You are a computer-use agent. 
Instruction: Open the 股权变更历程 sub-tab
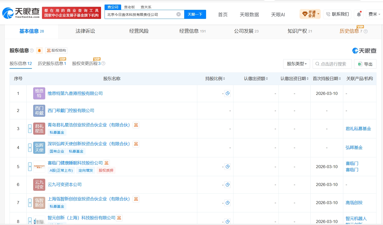(x=86, y=63)
